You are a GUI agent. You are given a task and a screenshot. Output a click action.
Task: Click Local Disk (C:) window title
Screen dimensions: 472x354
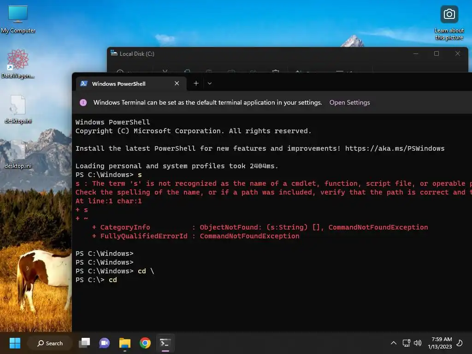(137, 53)
